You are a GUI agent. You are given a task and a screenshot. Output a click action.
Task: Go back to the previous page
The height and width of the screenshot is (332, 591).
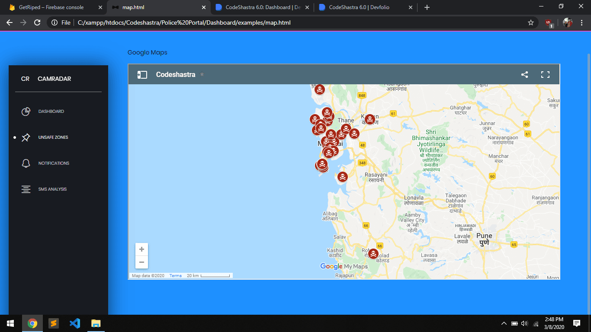(x=10, y=22)
